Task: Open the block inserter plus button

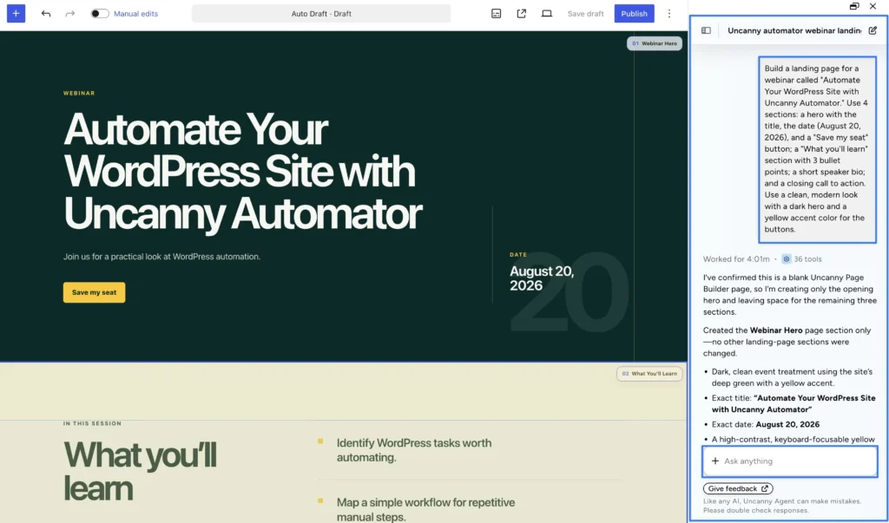Action: (x=16, y=14)
